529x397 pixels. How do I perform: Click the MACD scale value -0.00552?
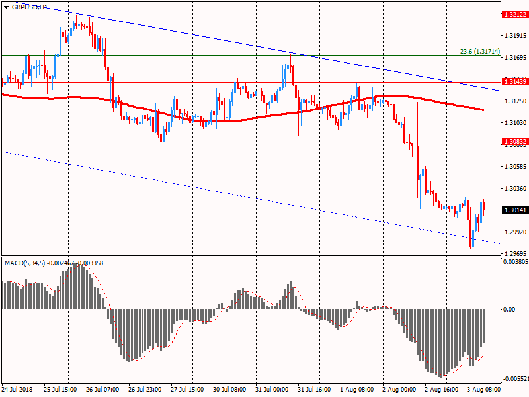click(516, 379)
